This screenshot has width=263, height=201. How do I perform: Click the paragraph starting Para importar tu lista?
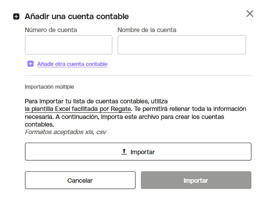pyautogui.click(x=136, y=113)
